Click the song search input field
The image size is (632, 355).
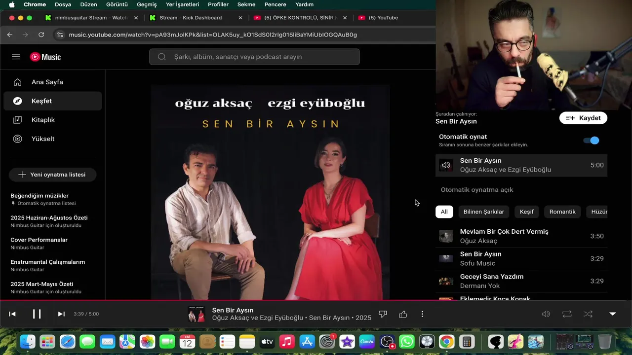254,57
